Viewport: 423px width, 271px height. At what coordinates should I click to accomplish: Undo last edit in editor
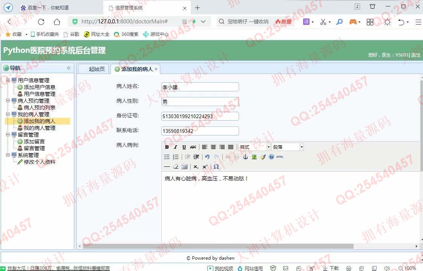(x=207, y=157)
